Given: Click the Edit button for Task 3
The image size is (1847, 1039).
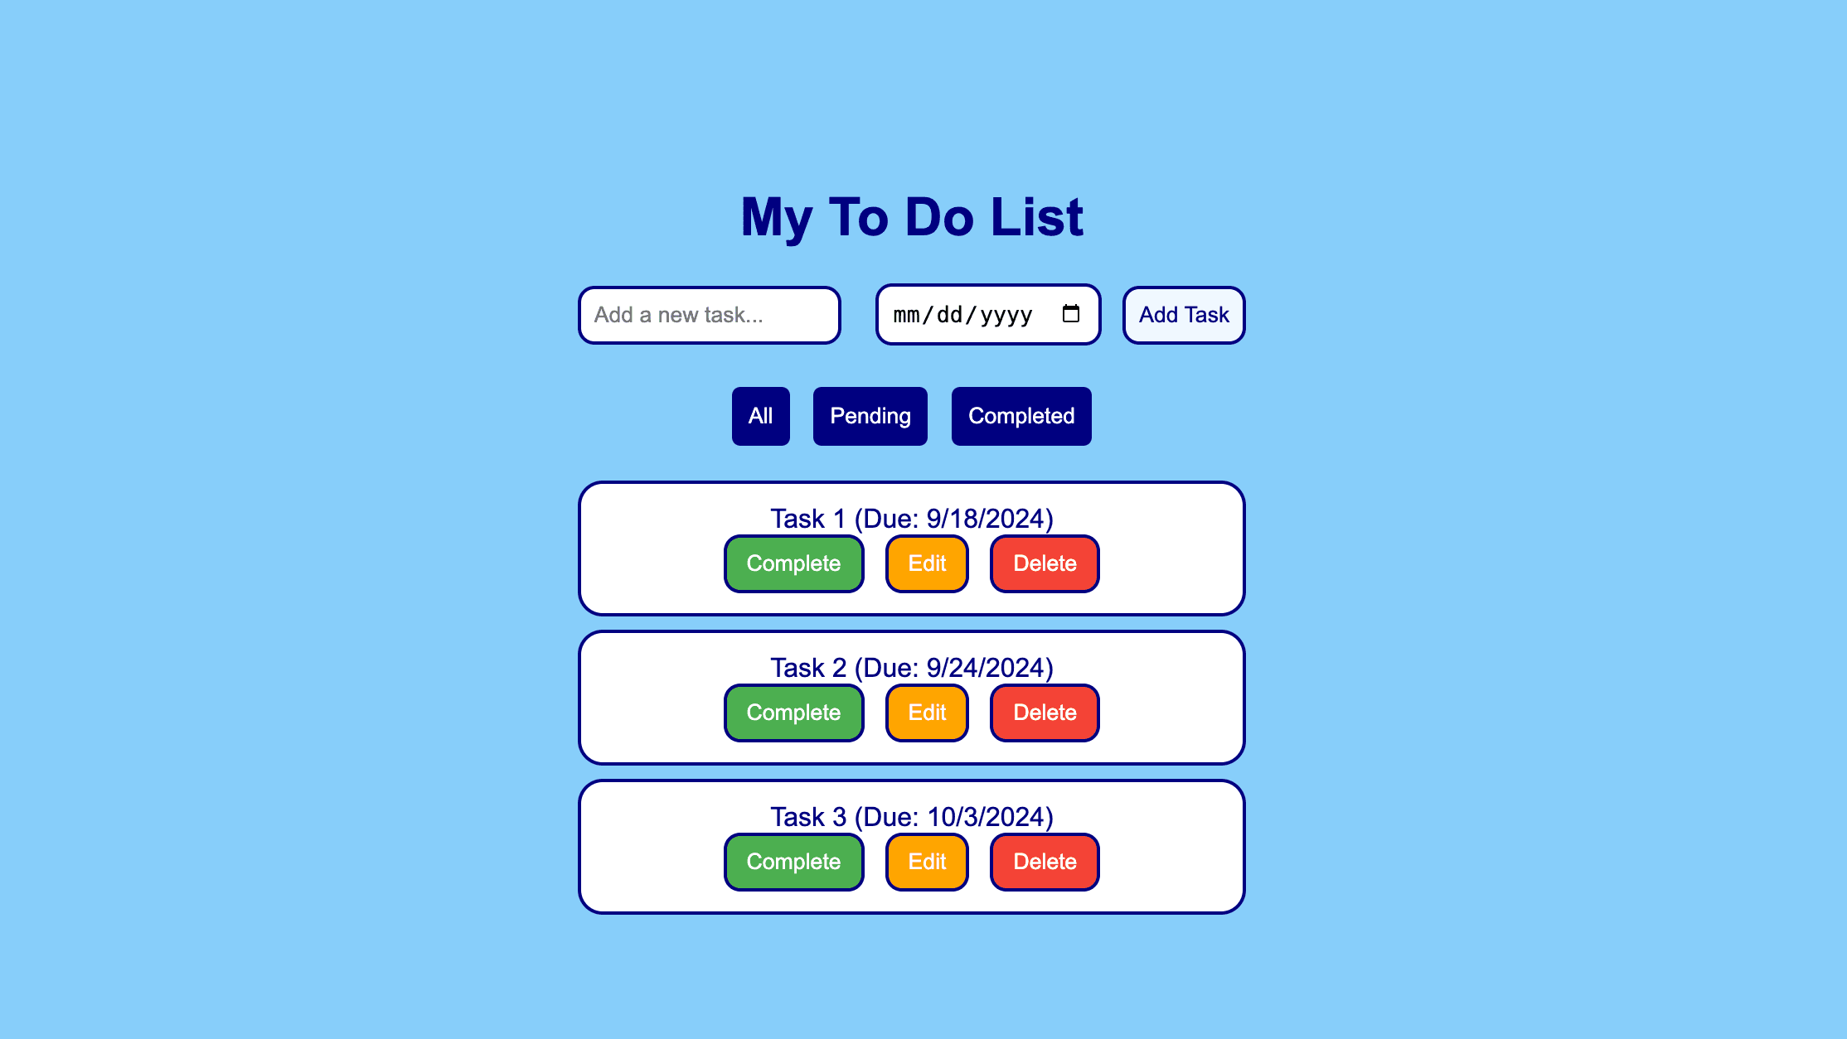Looking at the screenshot, I should pyautogui.click(x=926, y=862).
